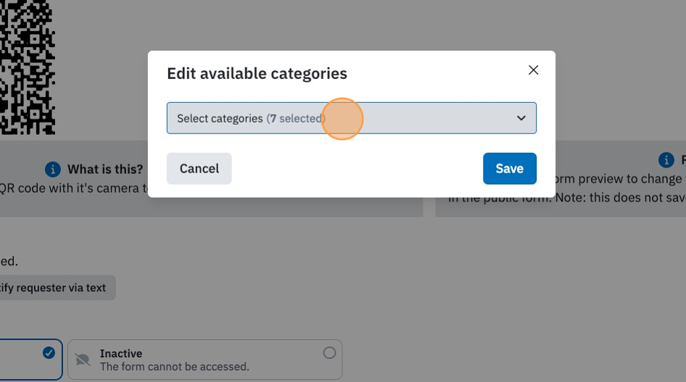
Task: Click the notify requester via text button
Action: tap(57, 288)
